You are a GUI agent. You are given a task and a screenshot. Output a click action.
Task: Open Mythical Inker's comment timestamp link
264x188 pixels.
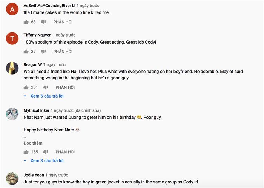click(63, 110)
